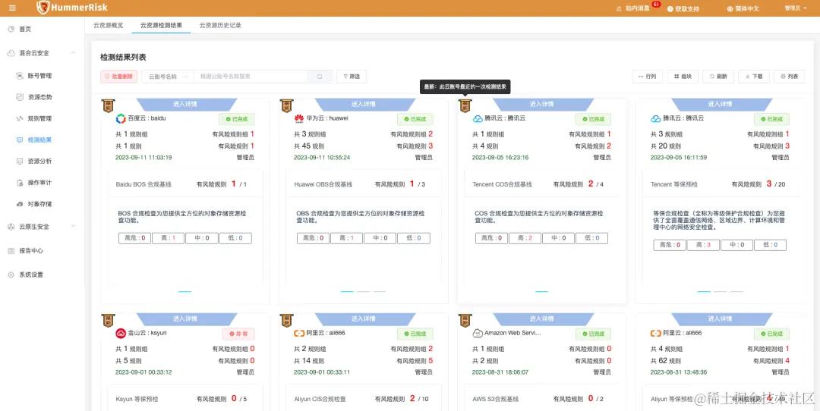Click the latest badge on ksyun card

coord(108,321)
